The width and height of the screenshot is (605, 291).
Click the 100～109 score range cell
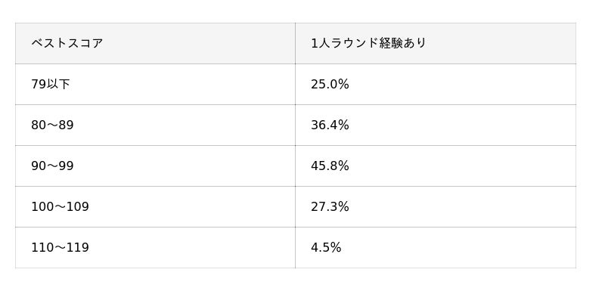(155, 206)
